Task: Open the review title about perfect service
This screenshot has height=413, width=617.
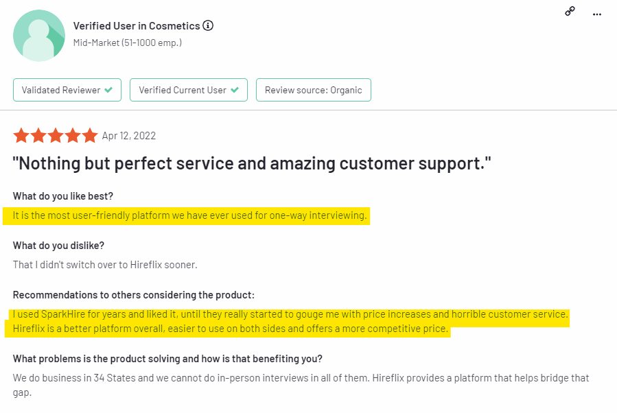Action: click(x=252, y=164)
